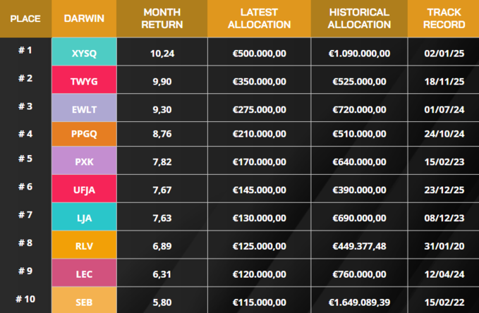Click the UFJA darwin tile
This screenshot has height=313, width=479.
coord(84,188)
